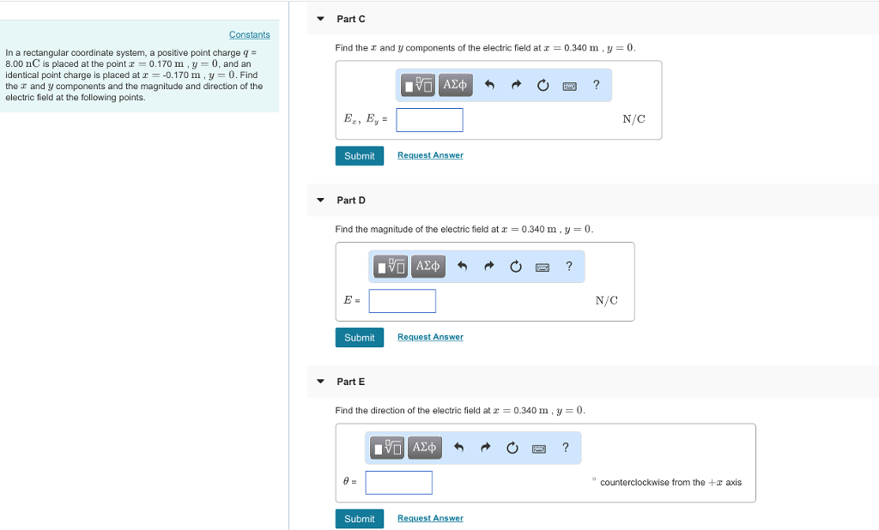This screenshot has height=530, width=879.
Task: Click the help question mark in Part C toolbar
Action: coord(596,85)
